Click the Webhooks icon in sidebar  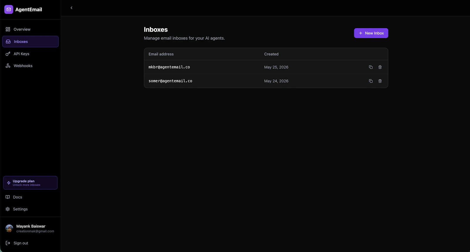[x=8, y=66]
